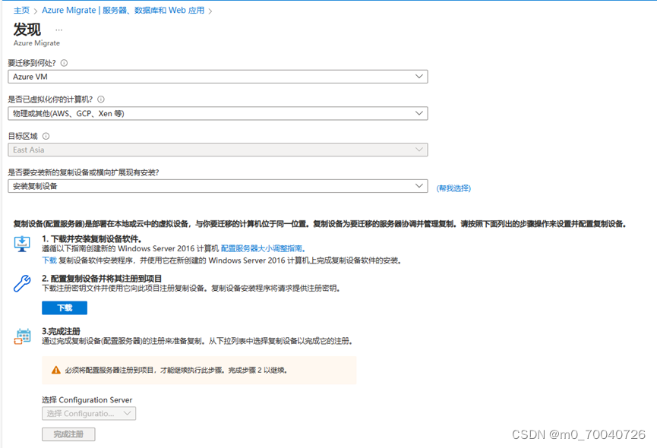Click the Azure Migrate subtitle under 发现
This screenshot has width=657, height=448.
36,43
